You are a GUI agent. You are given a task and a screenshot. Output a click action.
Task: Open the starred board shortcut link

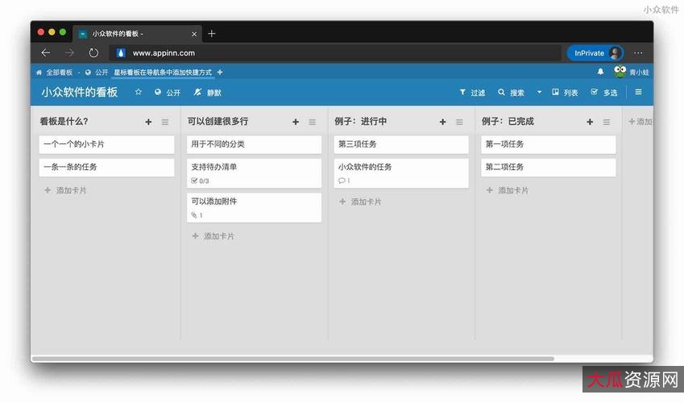163,73
